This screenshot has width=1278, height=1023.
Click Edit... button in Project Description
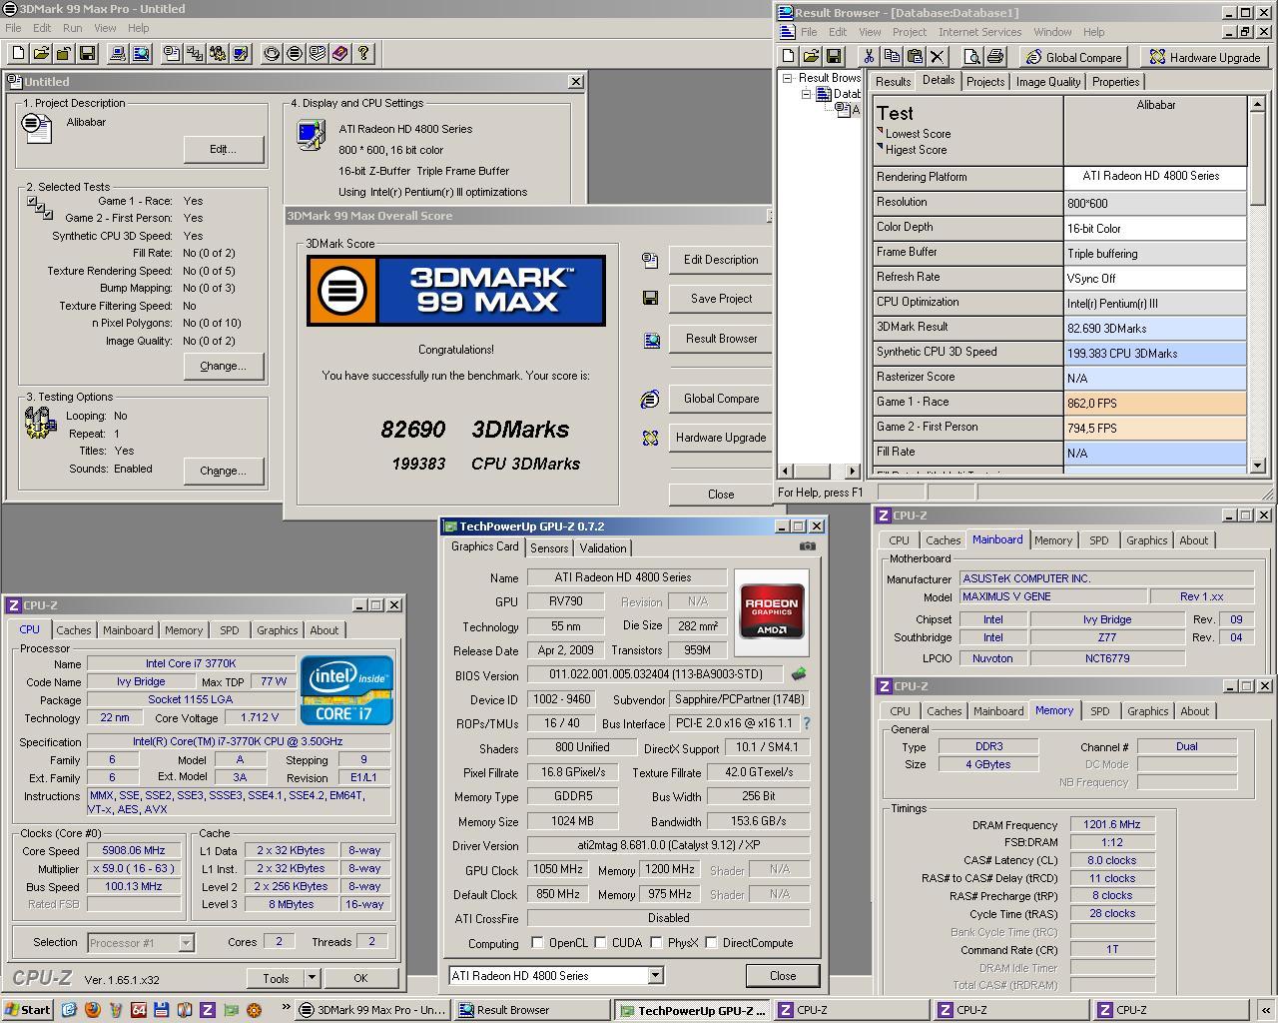pyautogui.click(x=224, y=149)
